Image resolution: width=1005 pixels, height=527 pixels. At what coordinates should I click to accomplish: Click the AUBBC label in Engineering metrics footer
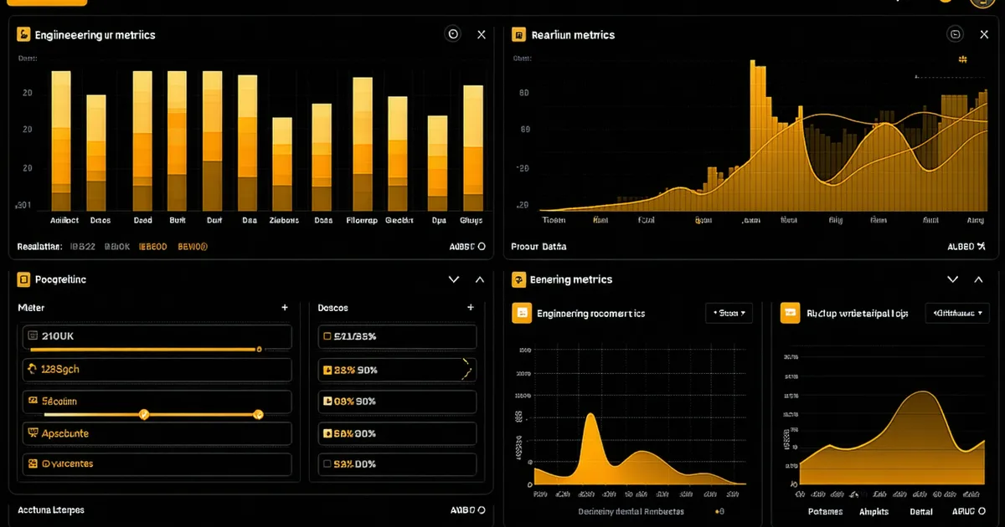click(x=462, y=247)
